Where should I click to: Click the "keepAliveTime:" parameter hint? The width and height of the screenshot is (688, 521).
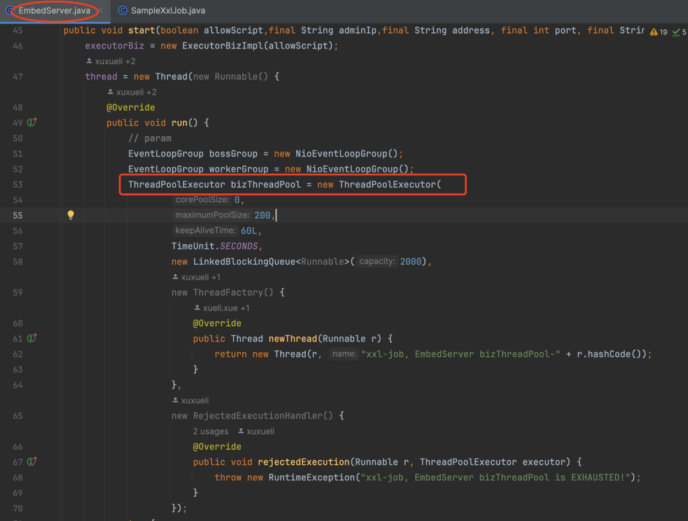coord(205,230)
